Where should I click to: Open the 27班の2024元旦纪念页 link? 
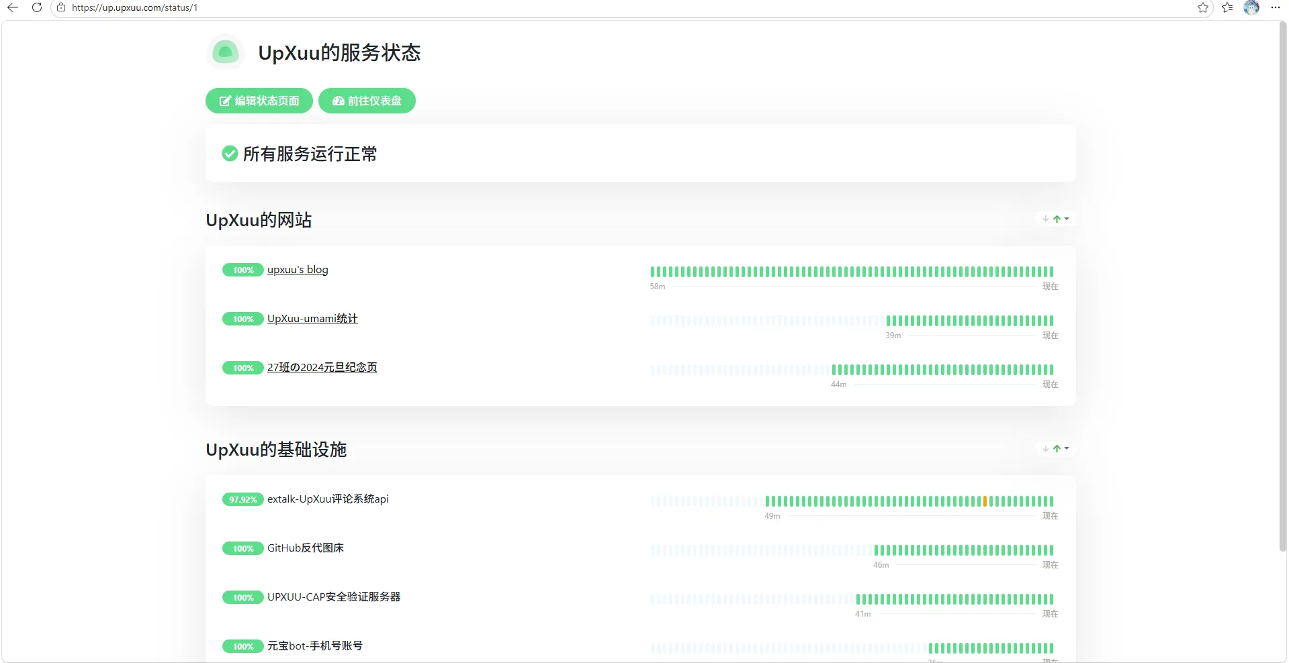[322, 368]
